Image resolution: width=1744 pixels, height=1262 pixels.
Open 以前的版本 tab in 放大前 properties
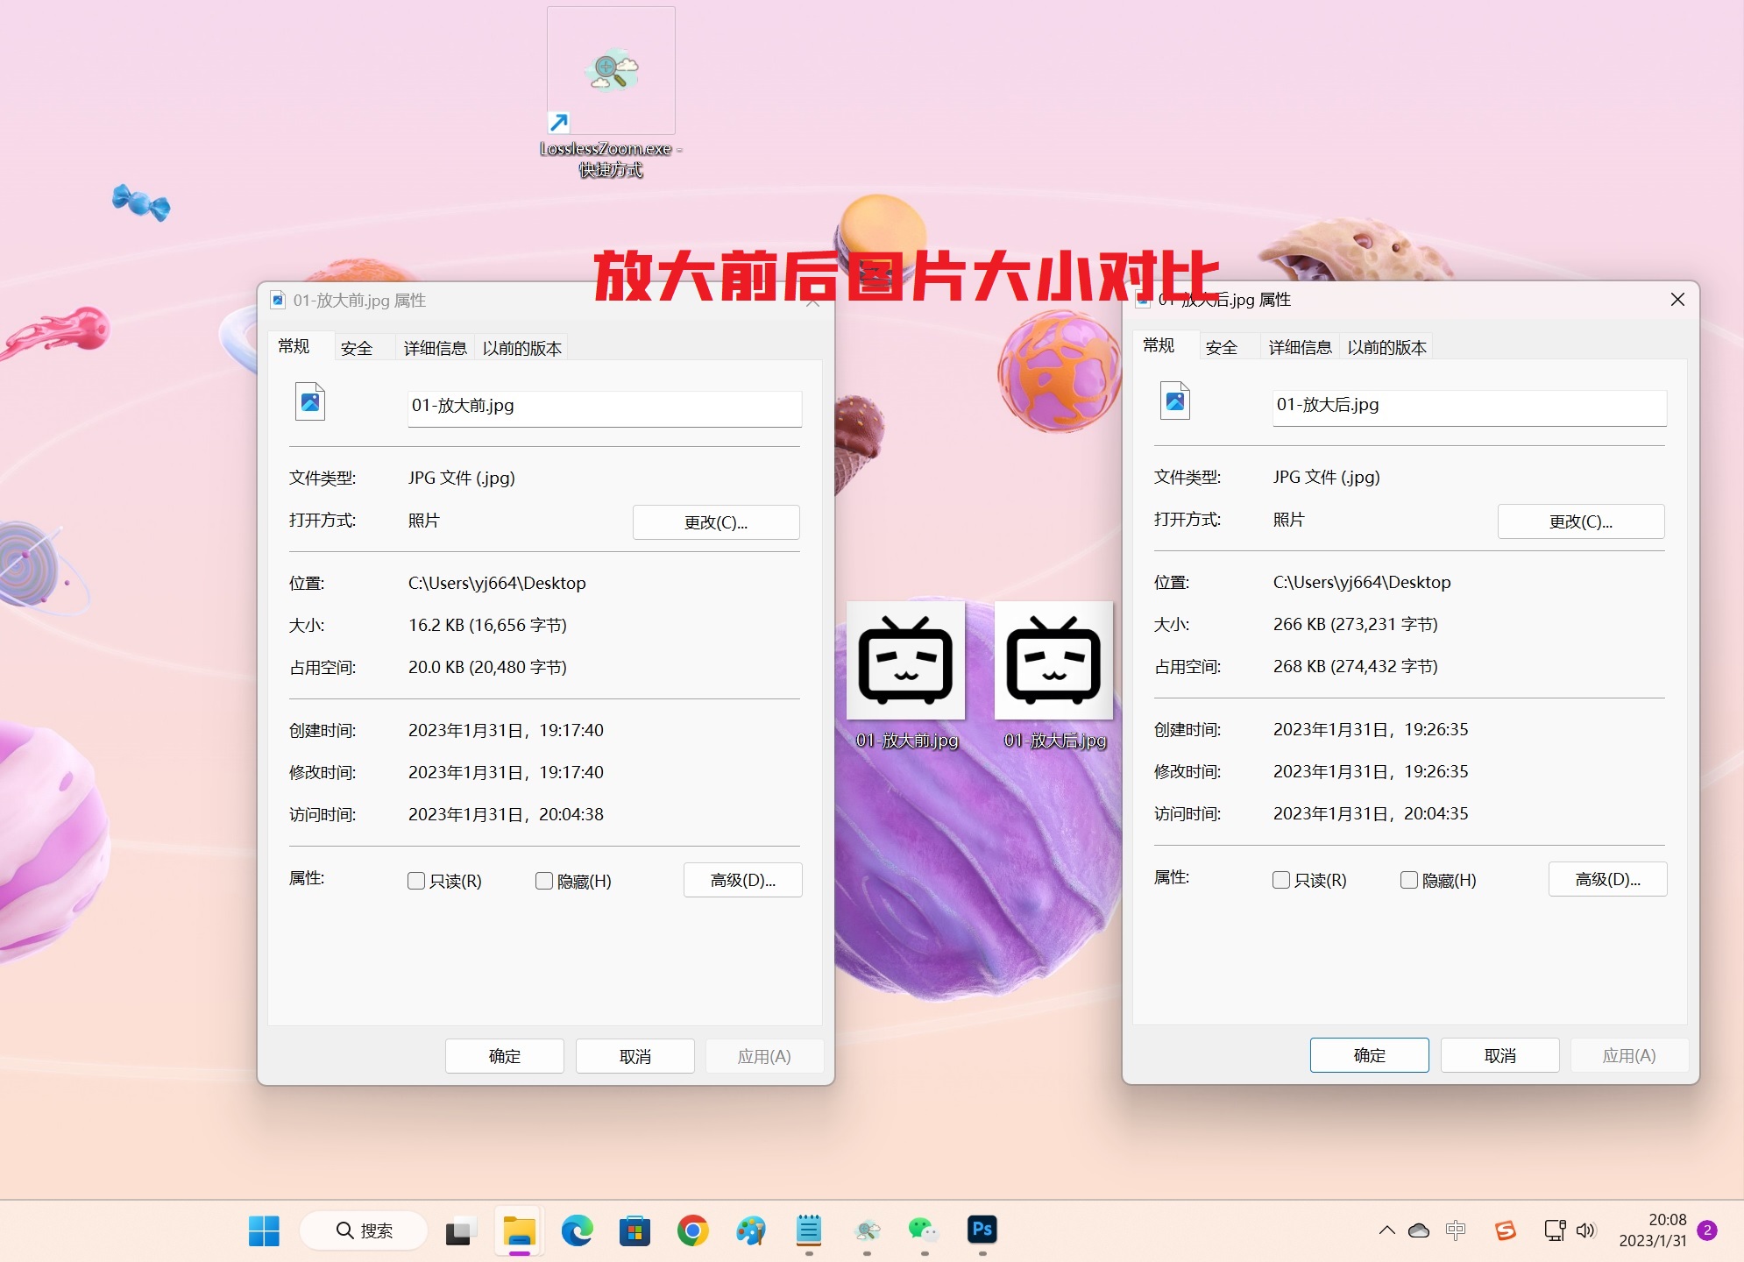522,348
